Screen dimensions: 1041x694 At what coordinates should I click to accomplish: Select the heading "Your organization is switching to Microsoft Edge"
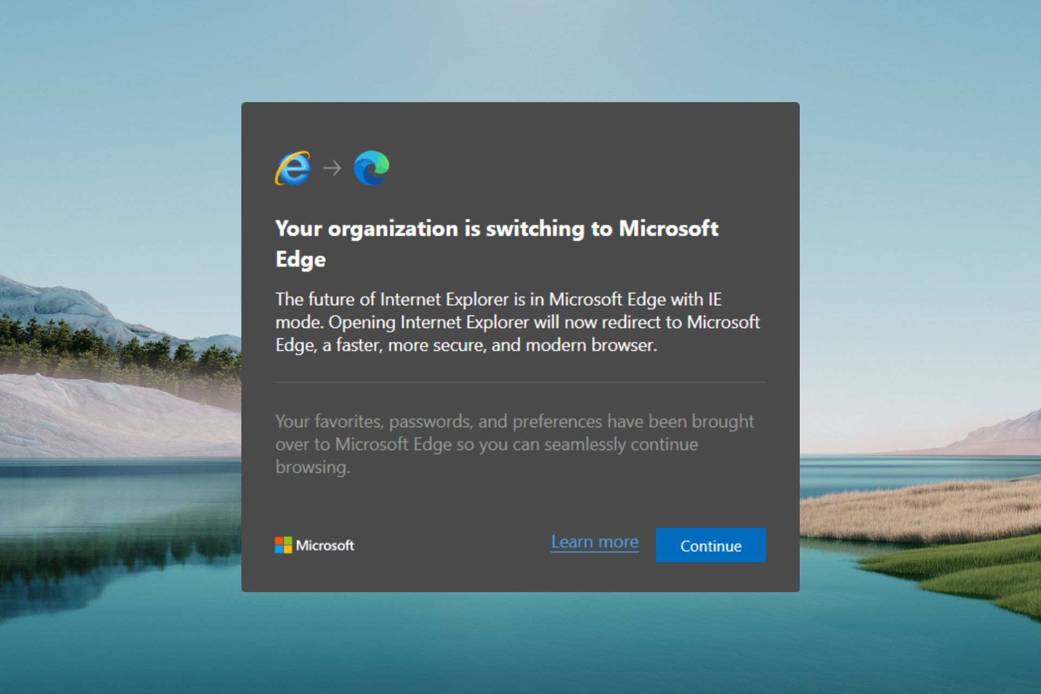(497, 243)
